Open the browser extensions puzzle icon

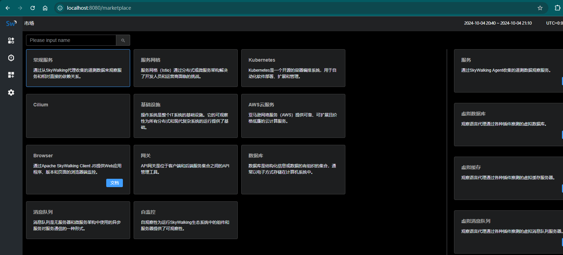(x=557, y=8)
